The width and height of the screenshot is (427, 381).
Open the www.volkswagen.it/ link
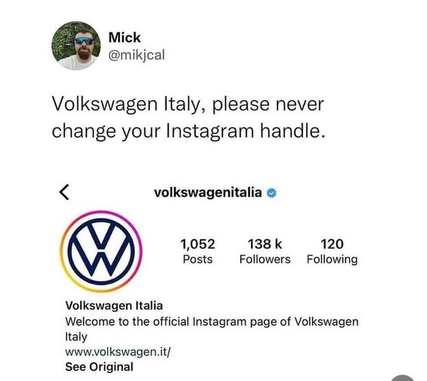118,352
